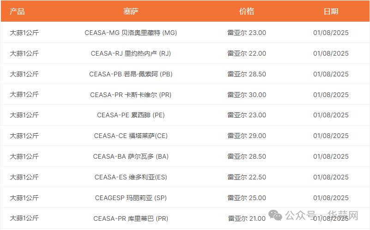Click 大蒜1公斤 in the CEASA-CE row
The height and width of the screenshot is (230, 370).
(x=24, y=136)
